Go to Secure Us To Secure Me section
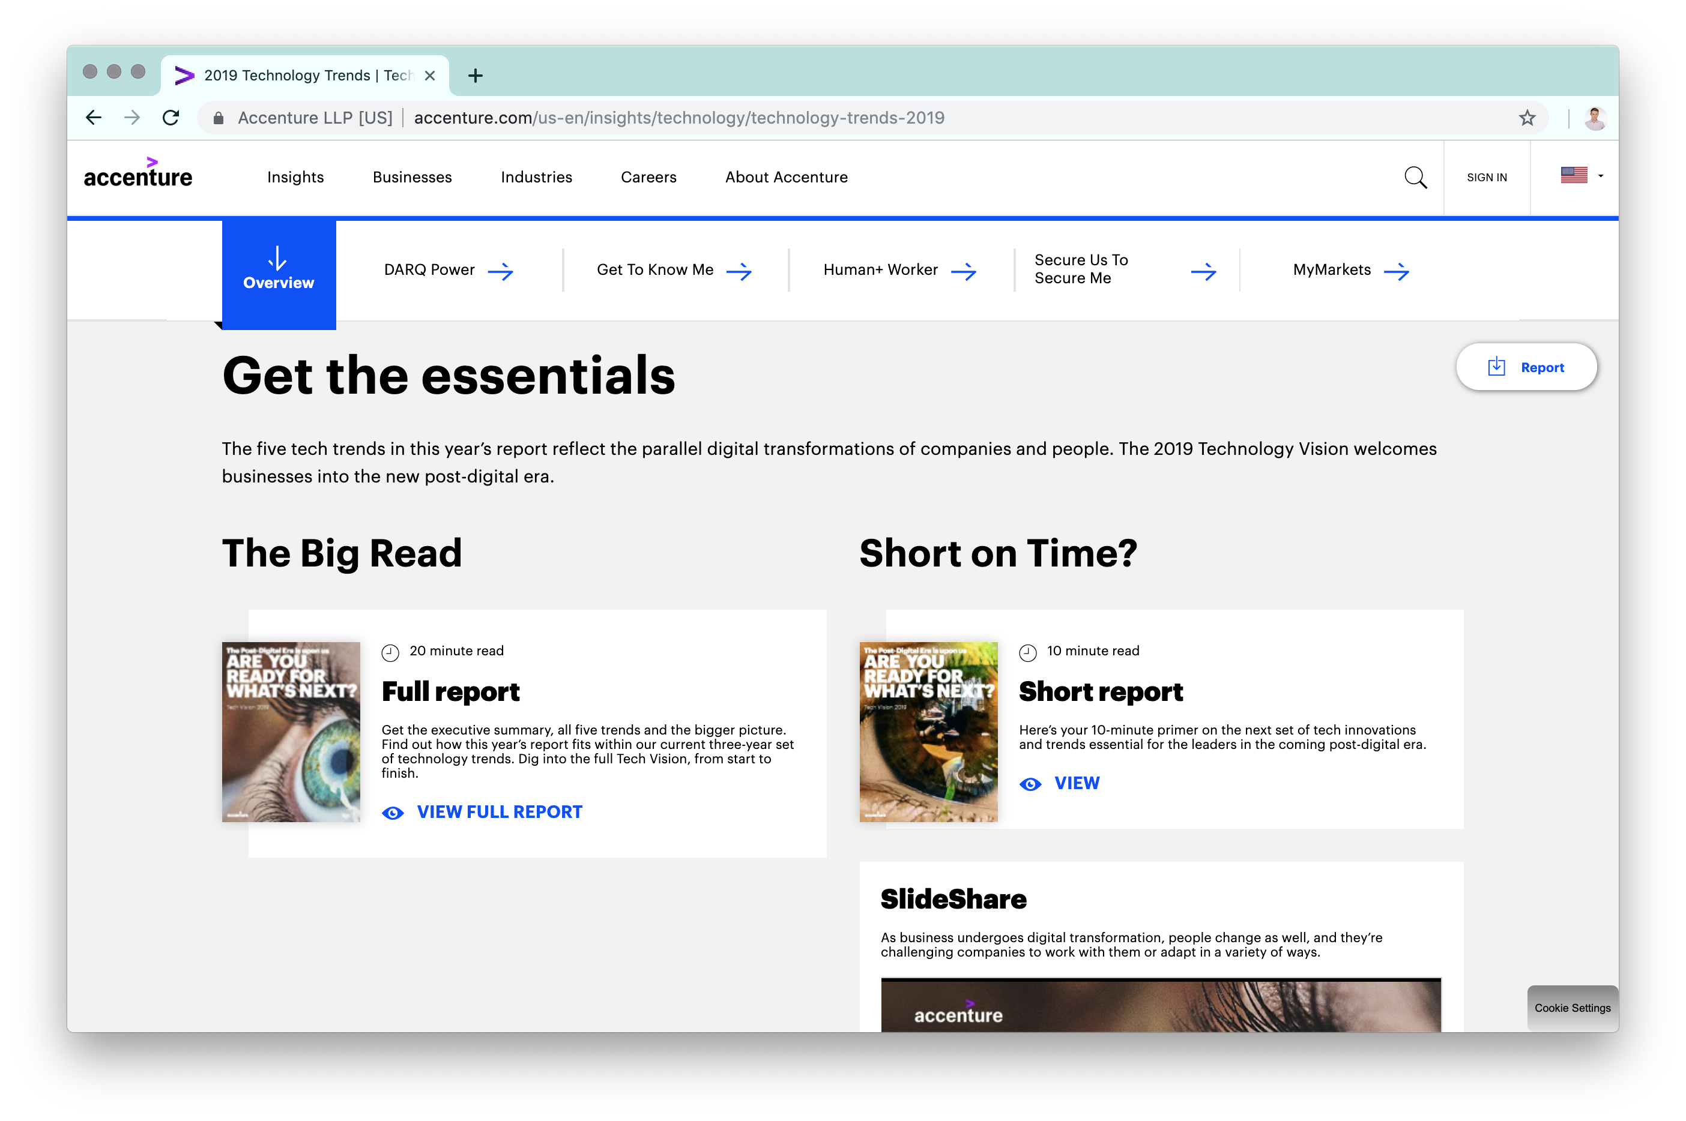The width and height of the screenshot is (1686, 1121). click(1081, 269)
